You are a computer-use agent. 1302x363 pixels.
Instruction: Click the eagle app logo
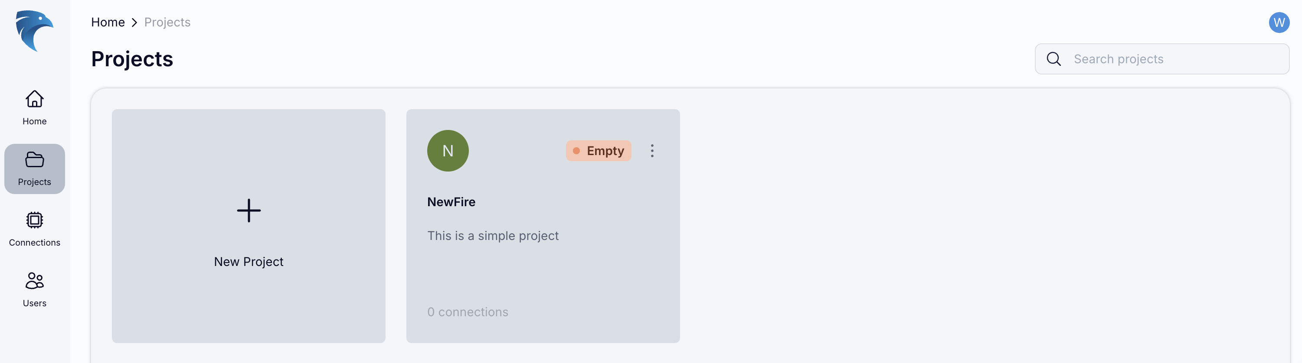tap(34, 31)
